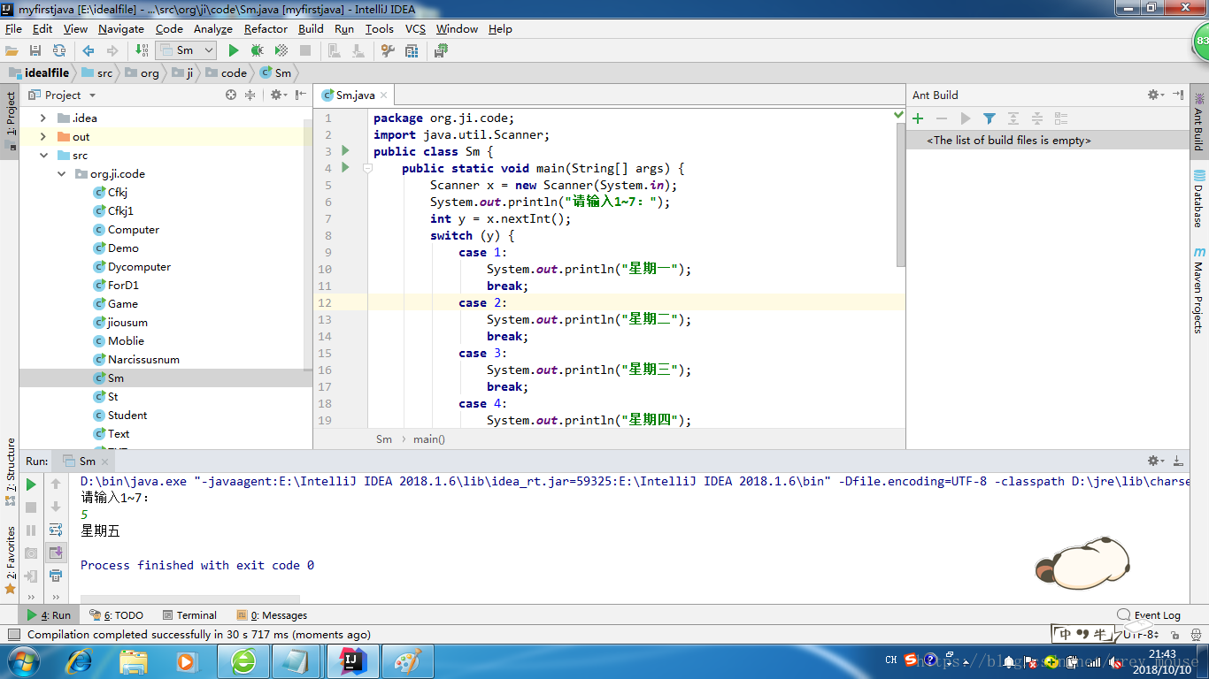Run the Sm configuration from main toolbar
Screen dimensions: 1209x679
click(234, 50)
